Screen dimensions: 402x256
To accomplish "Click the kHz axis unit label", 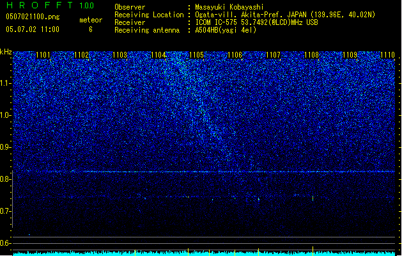I will coord(6,52).
